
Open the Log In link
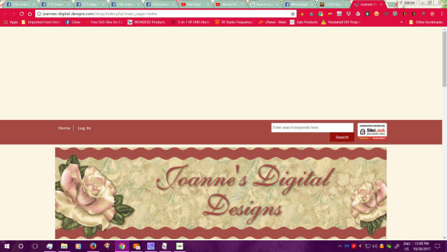tap(85, 128)
